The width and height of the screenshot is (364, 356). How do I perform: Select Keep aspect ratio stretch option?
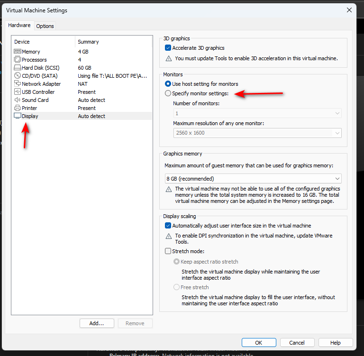[176, 262]
